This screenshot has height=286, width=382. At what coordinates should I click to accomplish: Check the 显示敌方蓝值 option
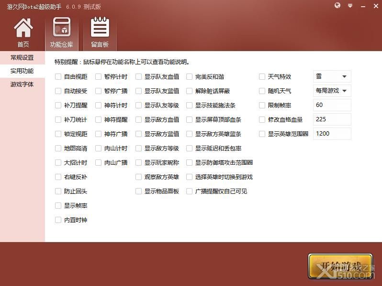(x=138, y=134)
